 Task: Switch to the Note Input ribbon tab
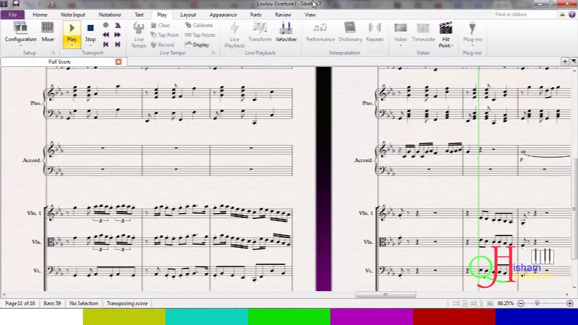pos(73,15)
